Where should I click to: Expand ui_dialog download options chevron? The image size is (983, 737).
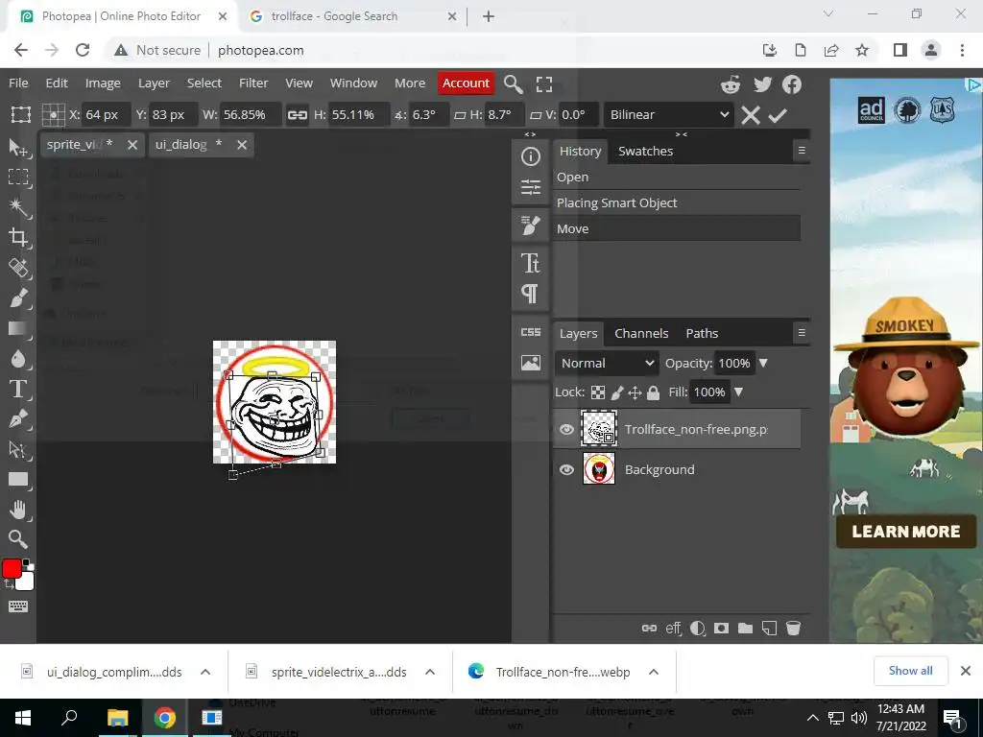pyautogui.click(x=205, y=672)
